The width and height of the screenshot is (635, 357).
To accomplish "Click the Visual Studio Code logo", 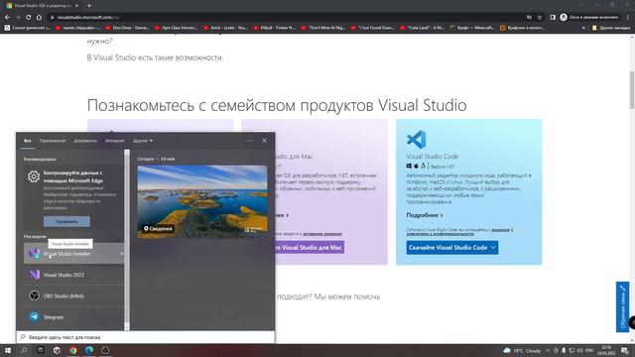I will pyautogui.click(x=417, y=139).
